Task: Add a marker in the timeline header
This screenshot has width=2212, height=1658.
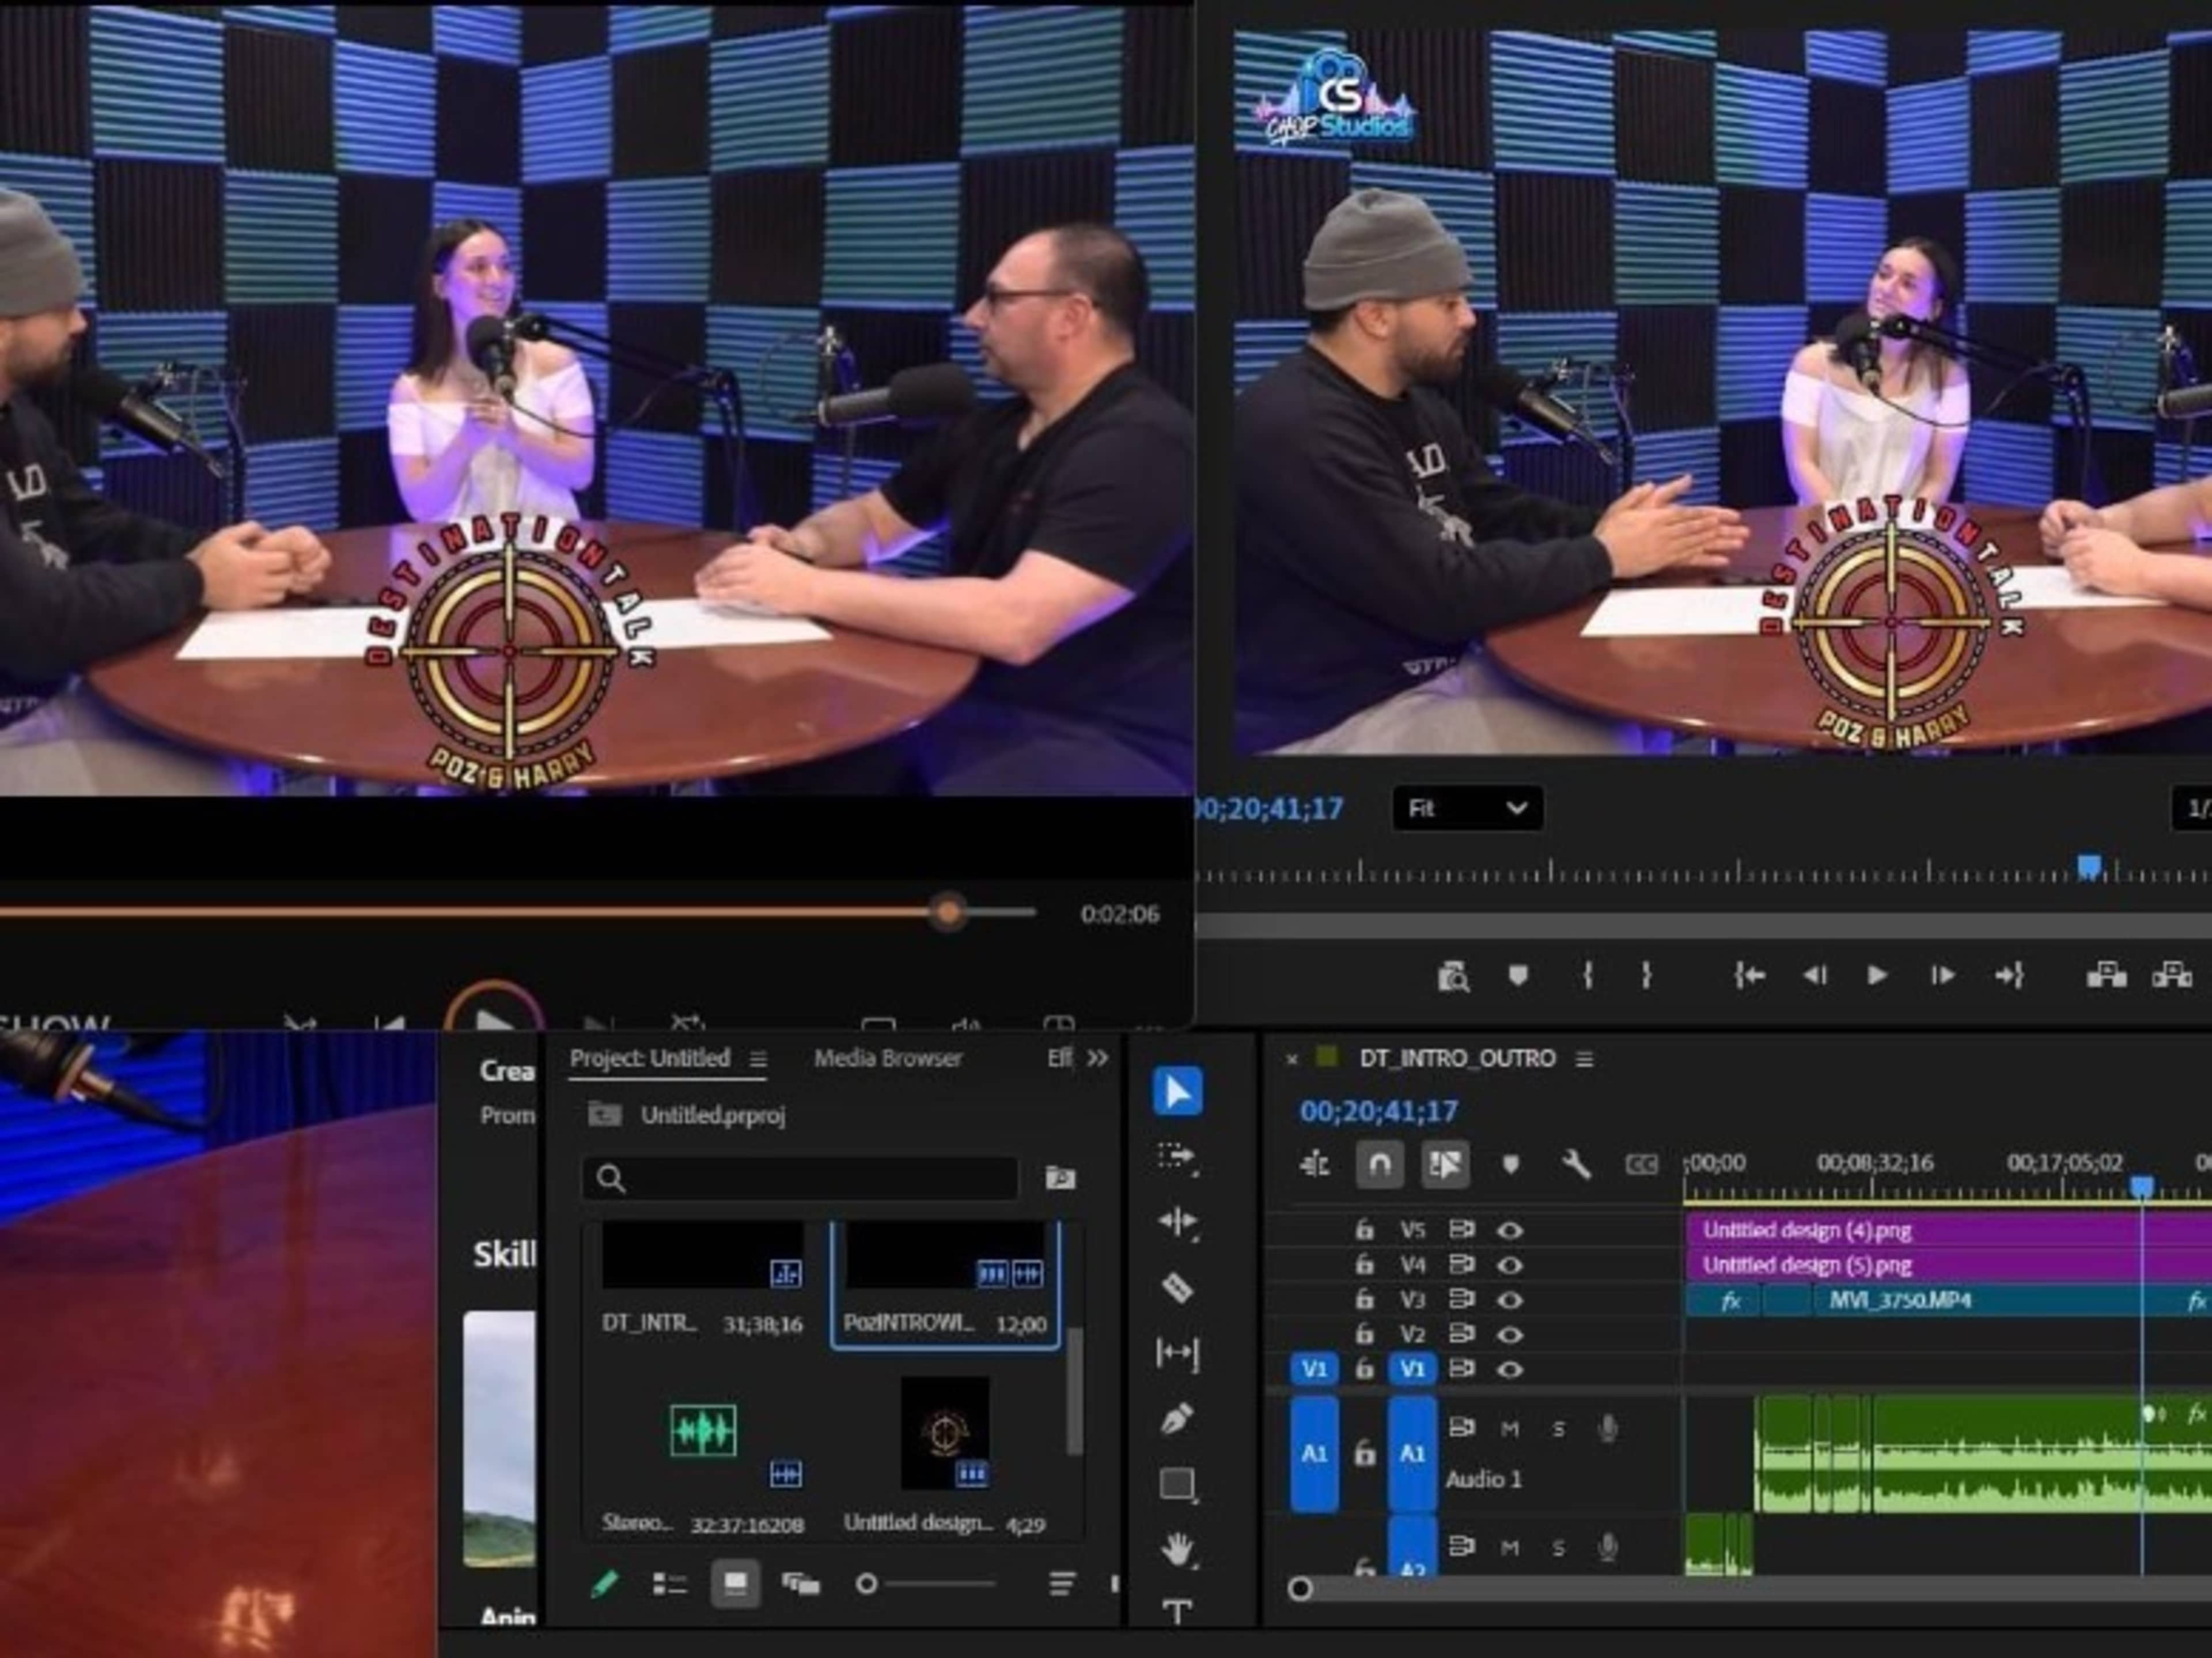Action: pos(1510,1164)
